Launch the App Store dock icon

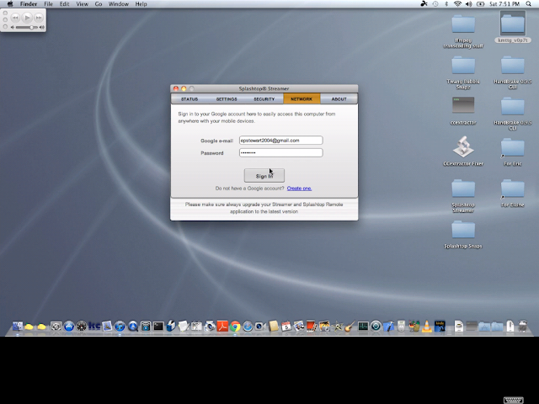[69, 326]
